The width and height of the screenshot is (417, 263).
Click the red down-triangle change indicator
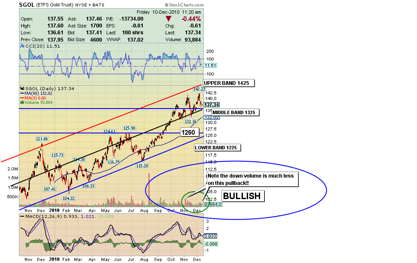pos(169,19)
